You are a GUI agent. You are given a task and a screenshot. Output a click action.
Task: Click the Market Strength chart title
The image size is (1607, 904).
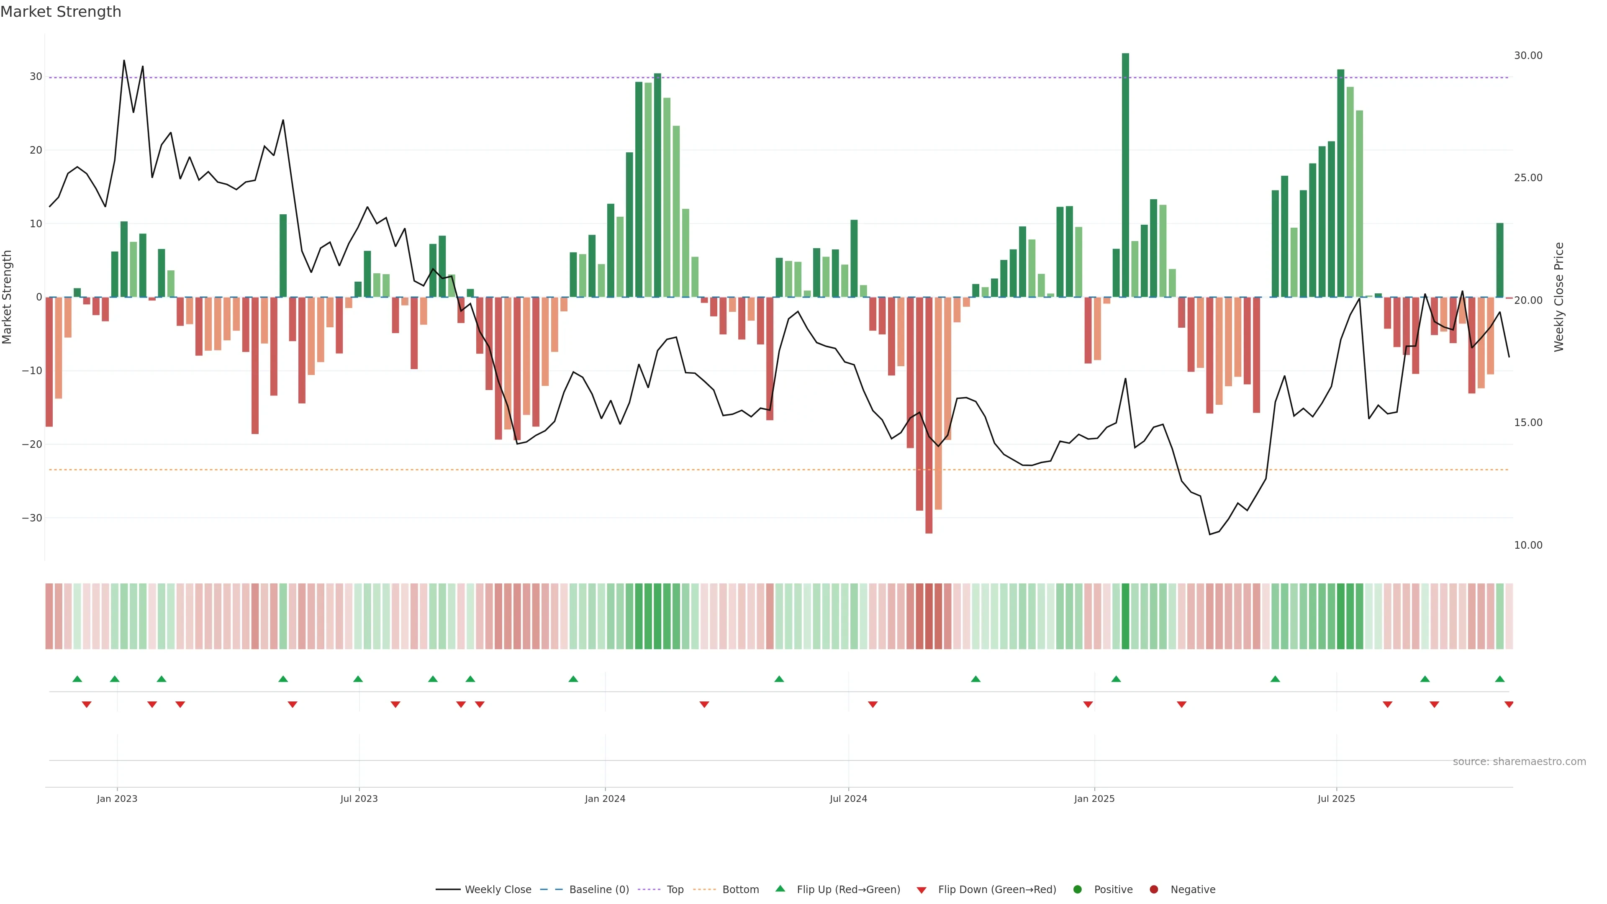61,12
